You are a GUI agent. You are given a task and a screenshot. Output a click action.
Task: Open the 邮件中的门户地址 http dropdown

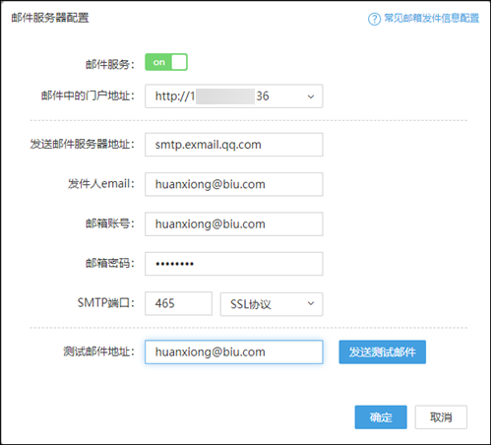point(234,96)
